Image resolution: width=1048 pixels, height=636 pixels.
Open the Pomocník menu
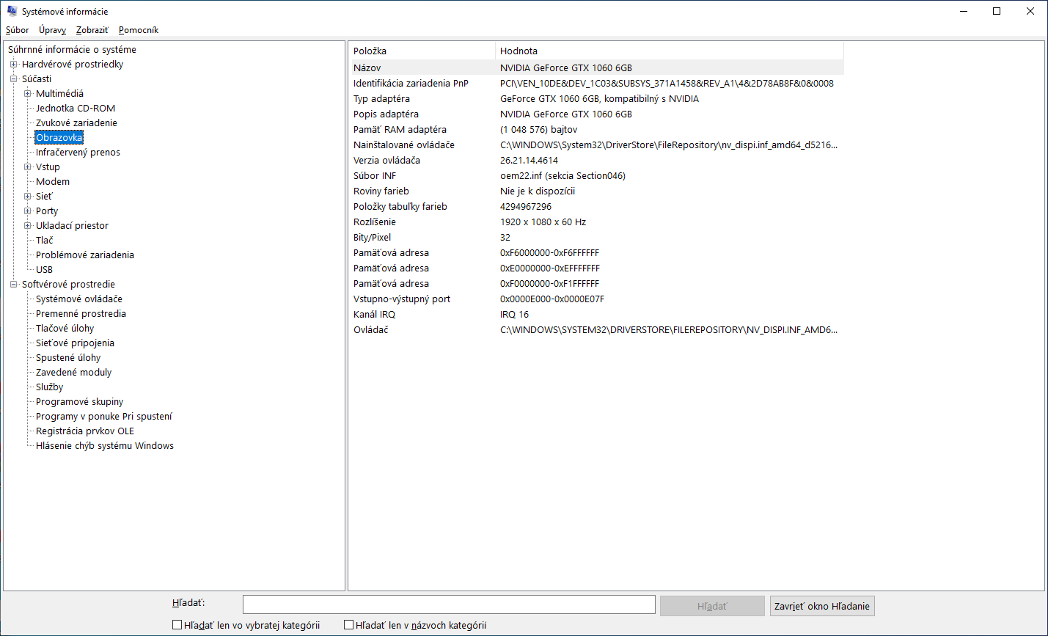(138, 30)
